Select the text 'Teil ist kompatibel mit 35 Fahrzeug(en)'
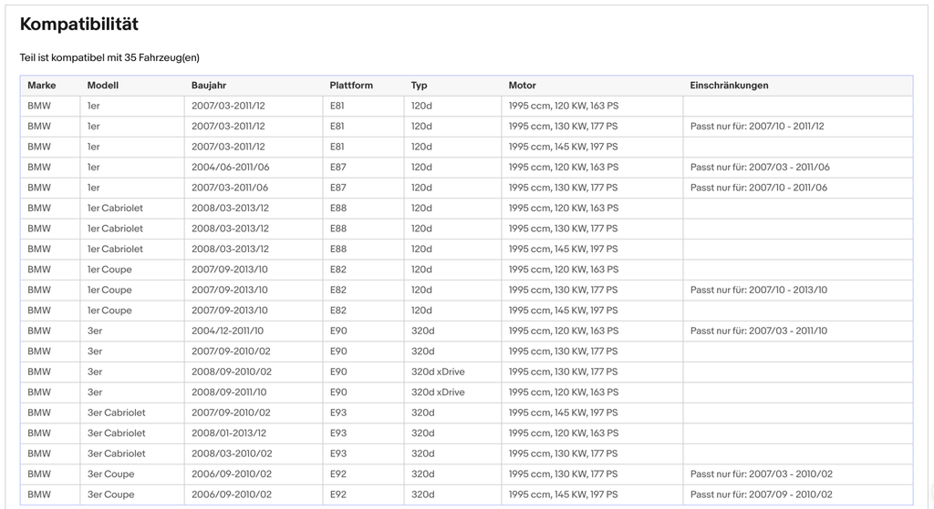Screen dimensions: 934x509 click(x=109, y=57)
